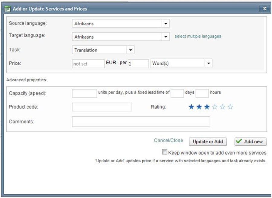272x198 pixels.
Task: Click into the Product code field
Action: [x=102, y=107]
